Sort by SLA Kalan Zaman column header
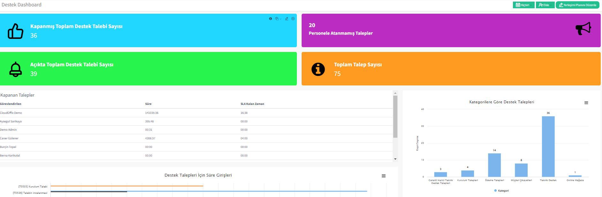 click(x=252, y=104)
